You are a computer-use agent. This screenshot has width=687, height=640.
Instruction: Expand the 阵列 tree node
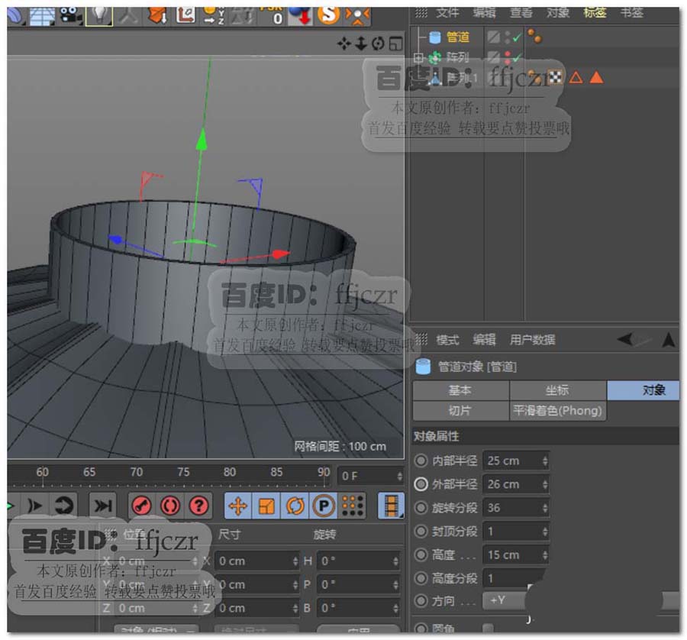point(419,57)
